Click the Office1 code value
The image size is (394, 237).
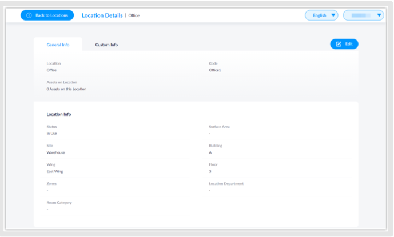tap(215, 70)
